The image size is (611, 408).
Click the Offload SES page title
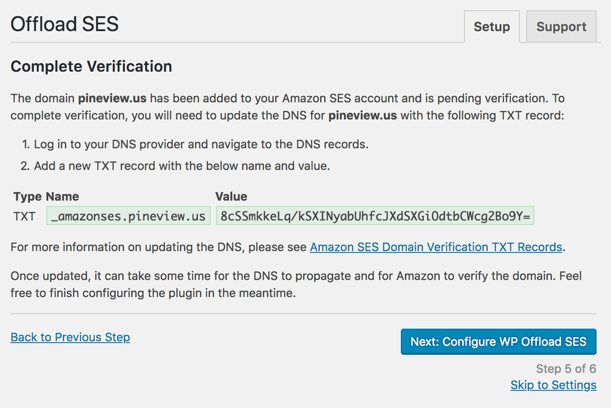point(64,24)
